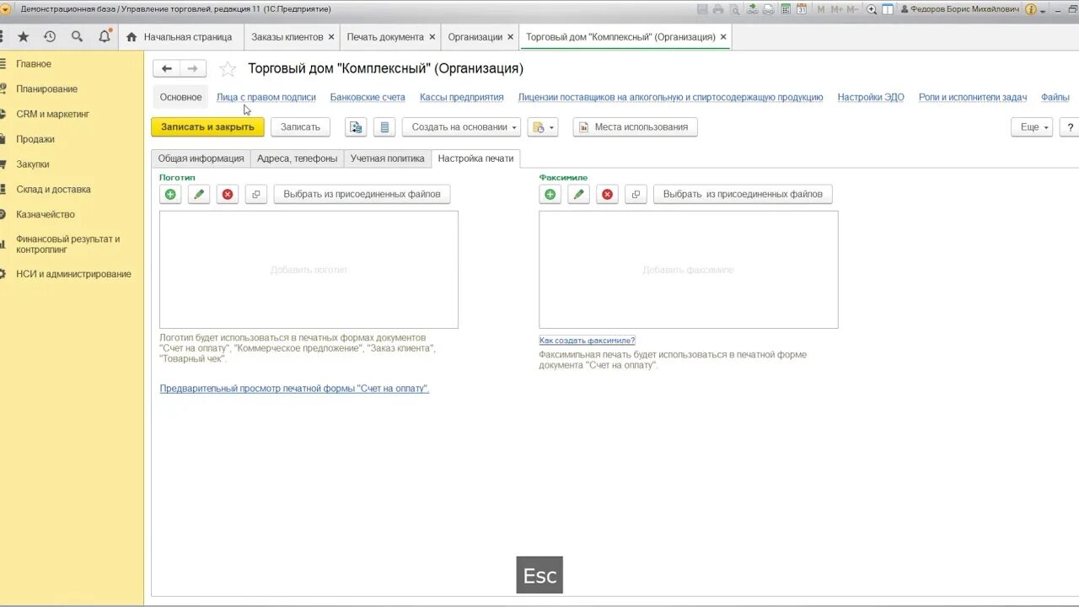
Task: Switch to the Организации tab
Action: click(475, 37)
